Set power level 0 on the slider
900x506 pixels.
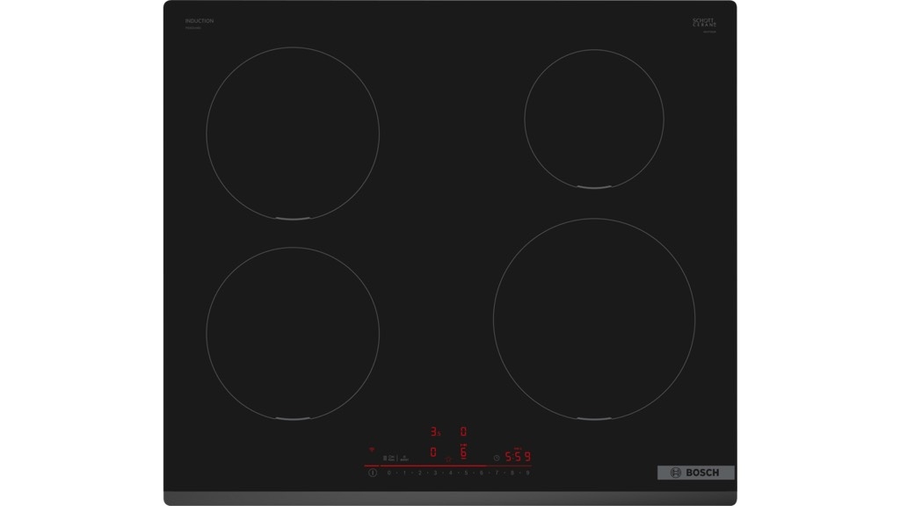389,473
